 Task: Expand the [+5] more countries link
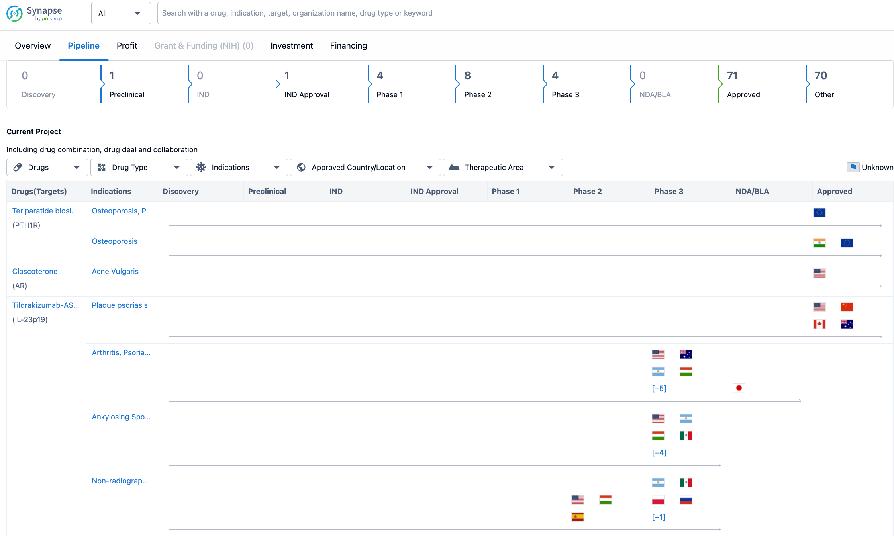click(x=659, y=389)
